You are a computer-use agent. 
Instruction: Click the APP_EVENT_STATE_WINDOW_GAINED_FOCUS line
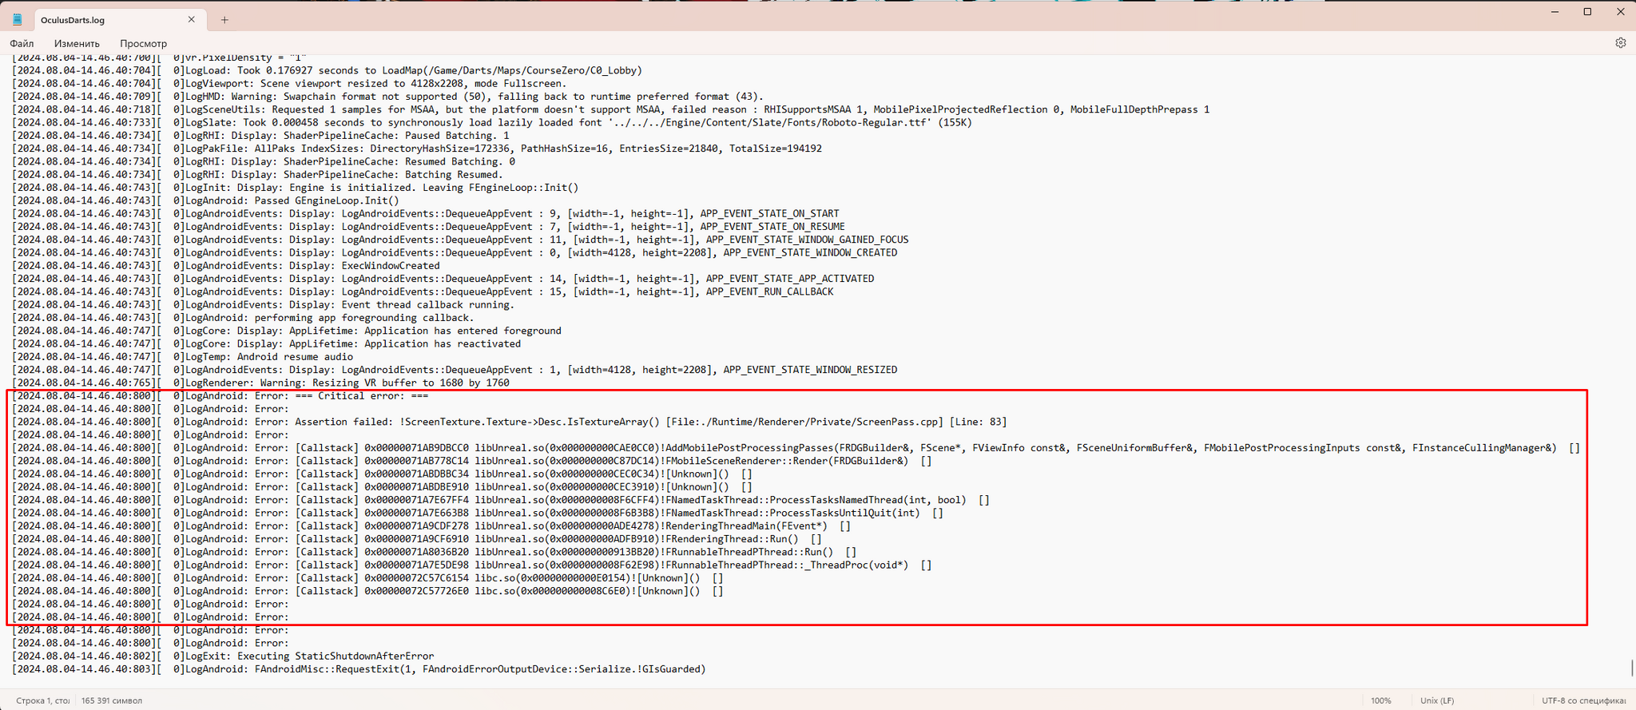pos(461,240)
